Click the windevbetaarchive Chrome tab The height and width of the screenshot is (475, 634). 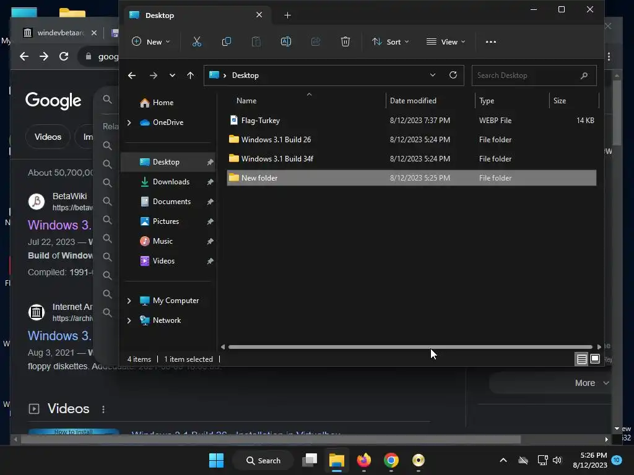tap(60, 33)
